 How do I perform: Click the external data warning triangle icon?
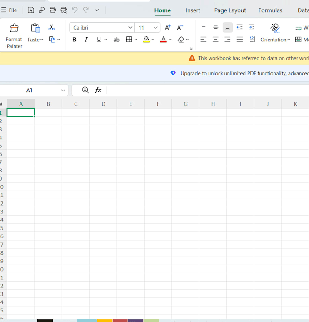pos(192,58)
